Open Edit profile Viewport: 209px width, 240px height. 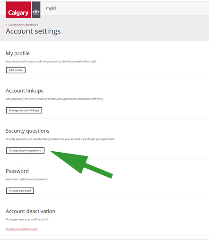click(x=16, y=70)
